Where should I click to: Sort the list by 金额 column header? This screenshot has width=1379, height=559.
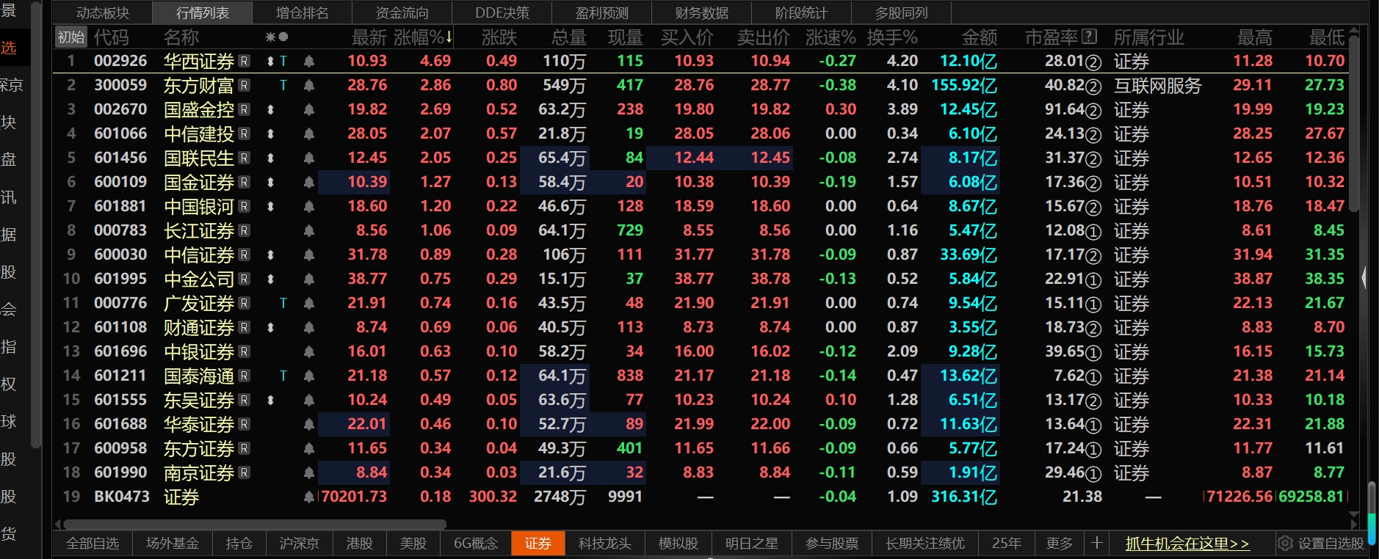[980, 37]
